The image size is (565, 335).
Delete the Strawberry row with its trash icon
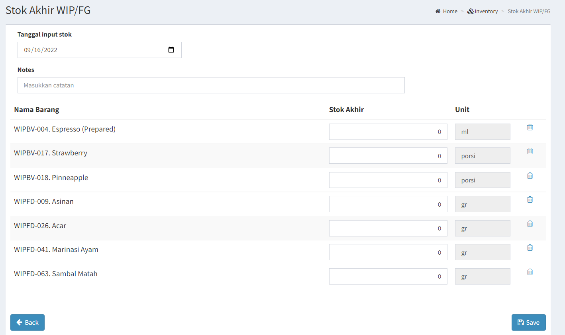[x=530, y=151]
